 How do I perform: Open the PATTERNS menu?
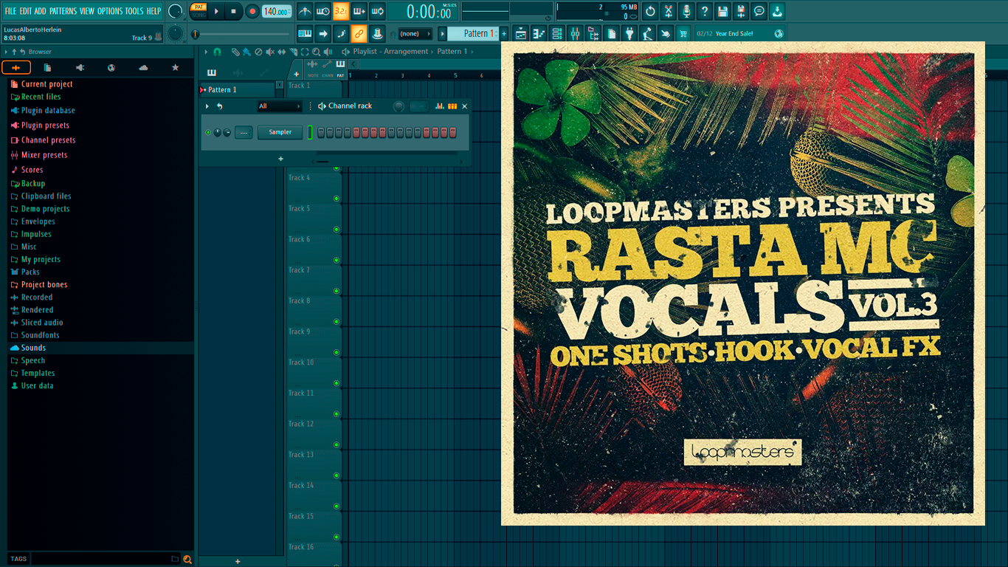coord(63,11)
